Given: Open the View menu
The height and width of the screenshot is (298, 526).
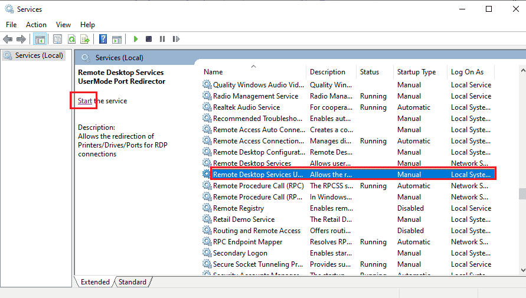Looking at the screenshot, I should (x=63, y=25).
